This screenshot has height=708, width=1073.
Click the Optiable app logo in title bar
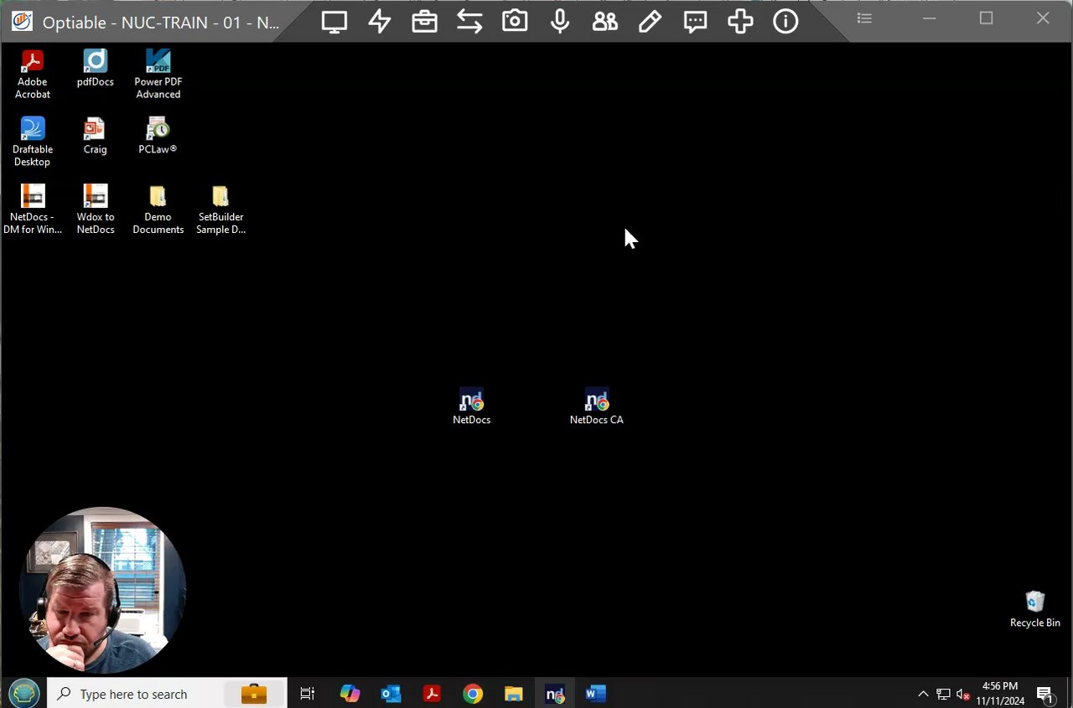pyautogui.click(x=22, y=21)
